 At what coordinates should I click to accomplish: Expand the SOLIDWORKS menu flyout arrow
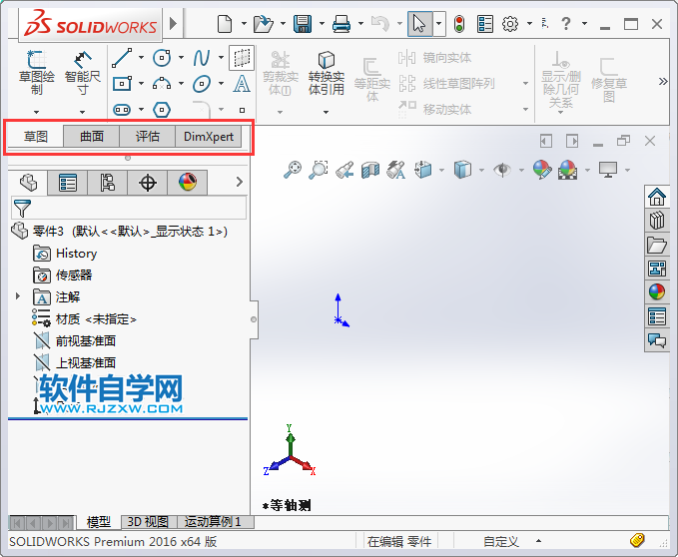(x=174, y=23)
